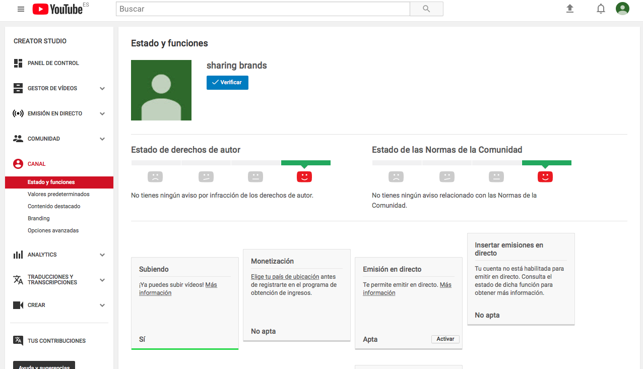Viewport: 643px width, 369px height.
Task: Open the notifications bell
Action: click(601, 9)
